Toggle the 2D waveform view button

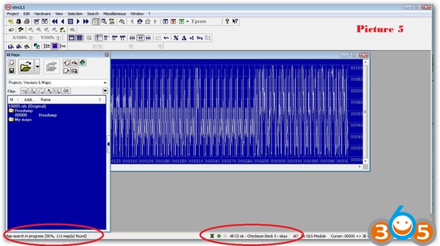pyautogui.click(x=72, y=38)
